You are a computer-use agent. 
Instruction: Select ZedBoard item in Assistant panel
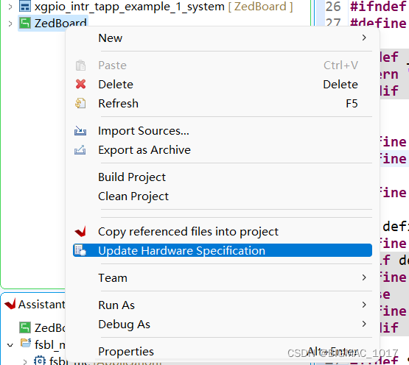pos(42,327)
